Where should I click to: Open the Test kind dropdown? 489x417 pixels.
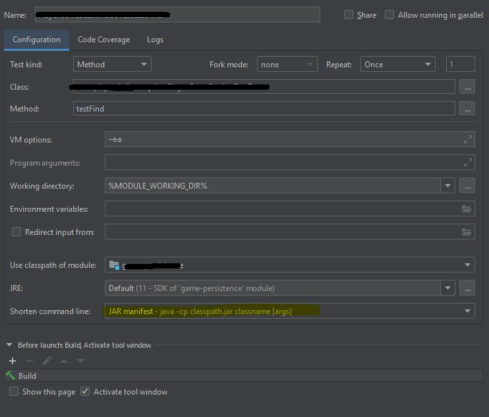(x=112, y=64)
